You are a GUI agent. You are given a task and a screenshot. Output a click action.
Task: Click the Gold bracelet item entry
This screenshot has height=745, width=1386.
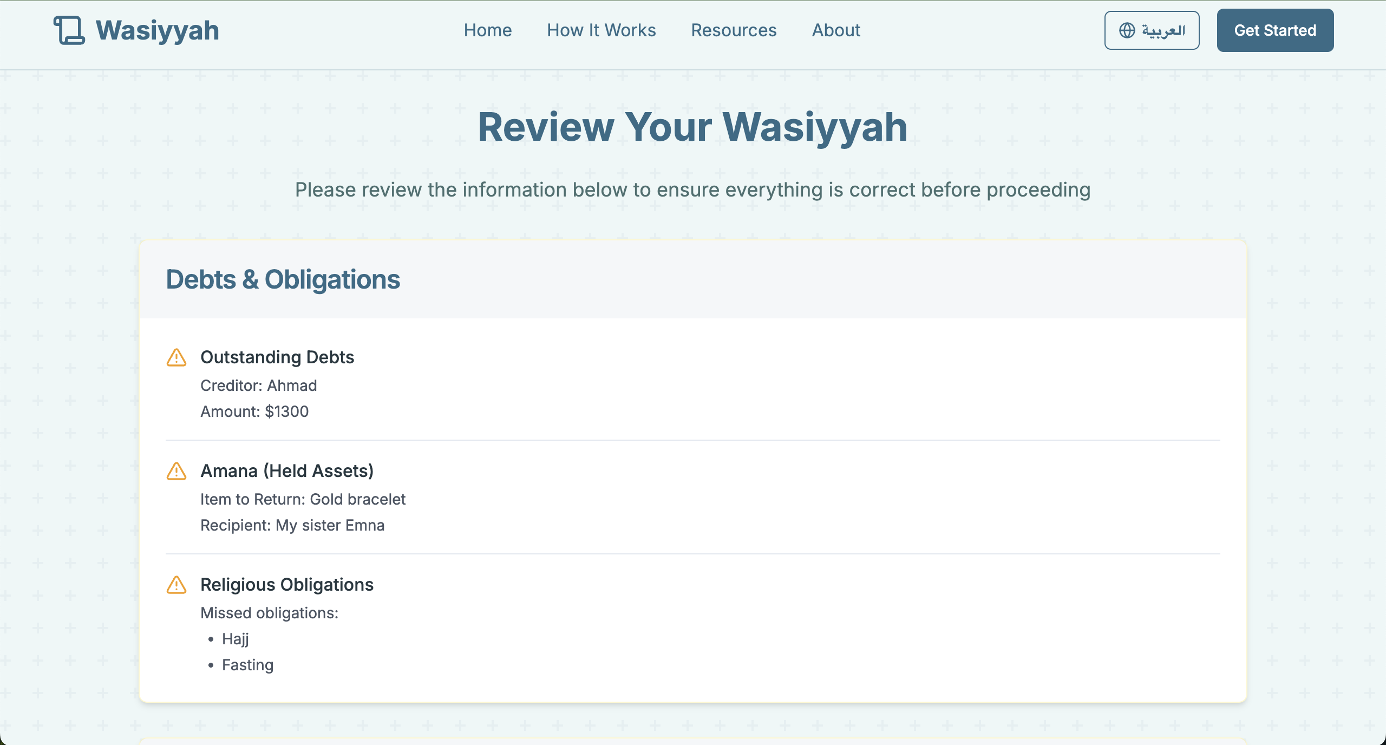(303, 499)
